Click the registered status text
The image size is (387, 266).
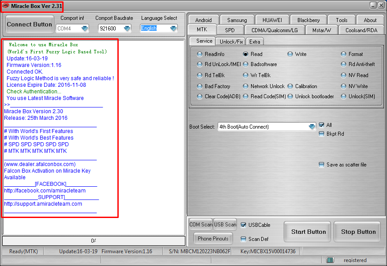click(x=355, y=260)
